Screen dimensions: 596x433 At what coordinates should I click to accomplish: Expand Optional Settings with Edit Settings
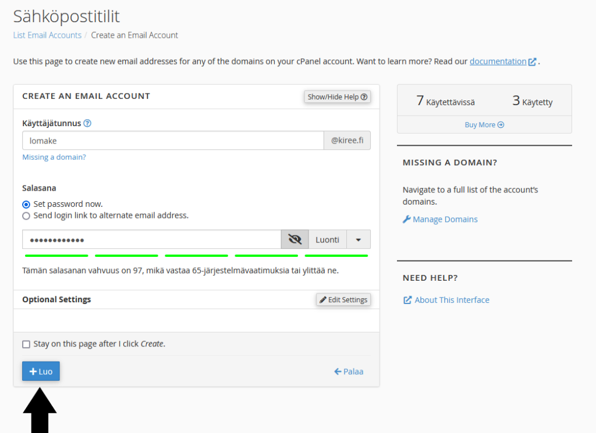point(343,300)
